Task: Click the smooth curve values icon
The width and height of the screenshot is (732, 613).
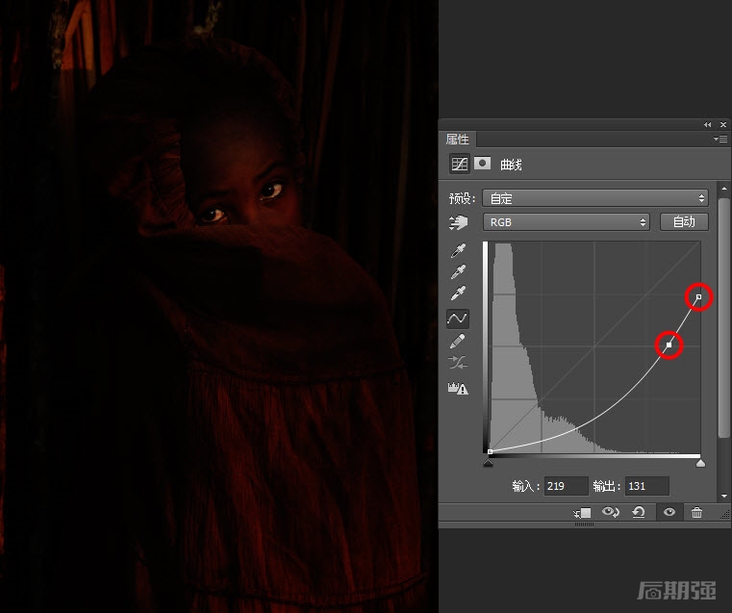Action: (458, 363)
